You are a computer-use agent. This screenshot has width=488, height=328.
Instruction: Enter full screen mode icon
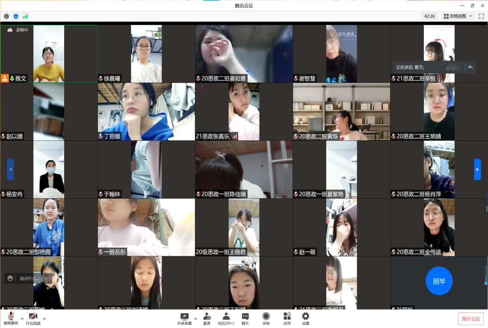481,16
